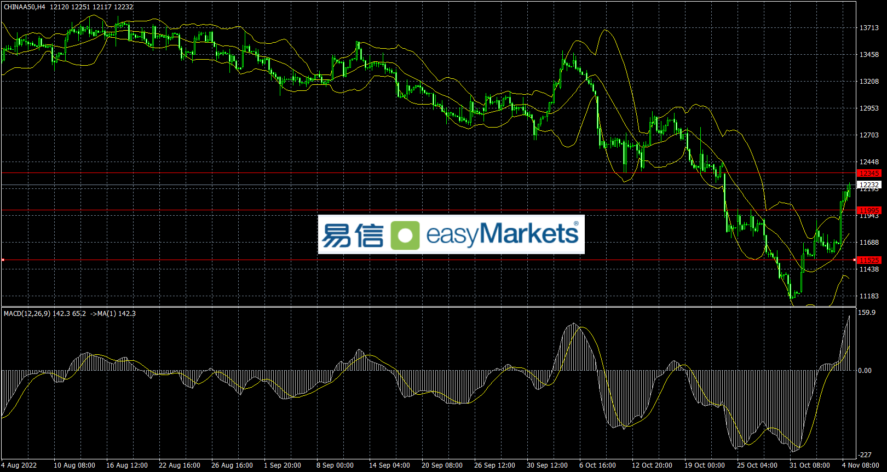Click the 10 Aug 08:00 time label
The width and height of the screenshot is (887, 472).
coord(74,465)
